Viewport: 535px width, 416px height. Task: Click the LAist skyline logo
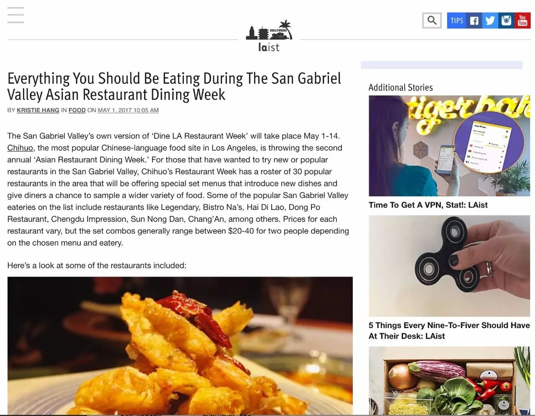tap(269, 36)
